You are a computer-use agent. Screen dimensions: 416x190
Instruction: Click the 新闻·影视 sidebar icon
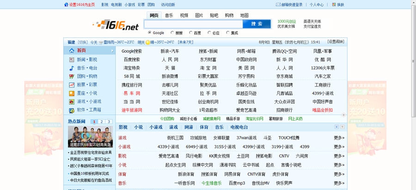pyautogui.click(x=72, y=59)
